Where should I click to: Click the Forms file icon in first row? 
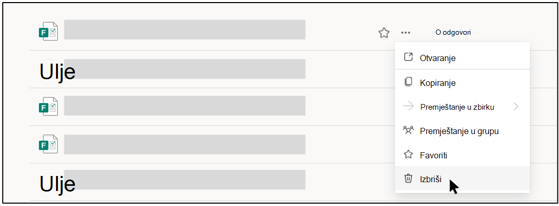(48, 31)
